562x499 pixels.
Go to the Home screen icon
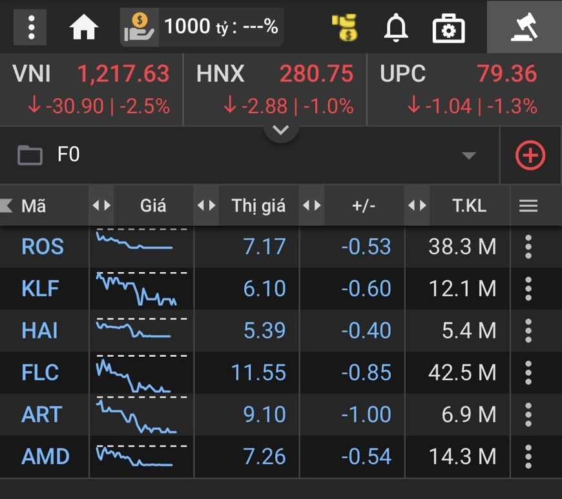pos(84,27)
